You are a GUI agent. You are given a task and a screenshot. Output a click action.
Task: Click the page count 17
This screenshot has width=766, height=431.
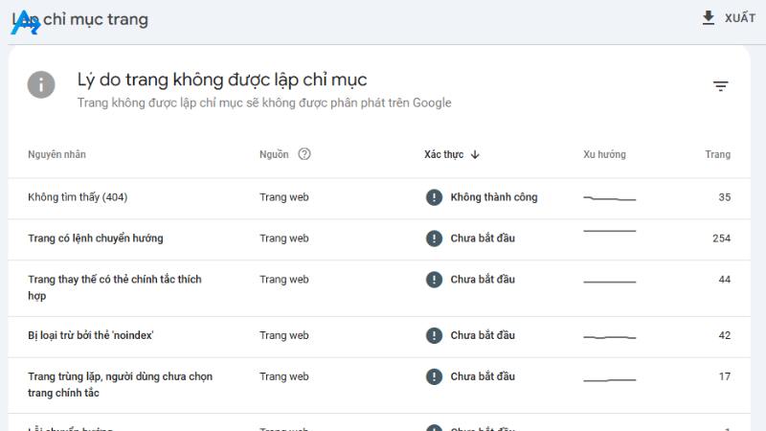(x=725, y=376)
